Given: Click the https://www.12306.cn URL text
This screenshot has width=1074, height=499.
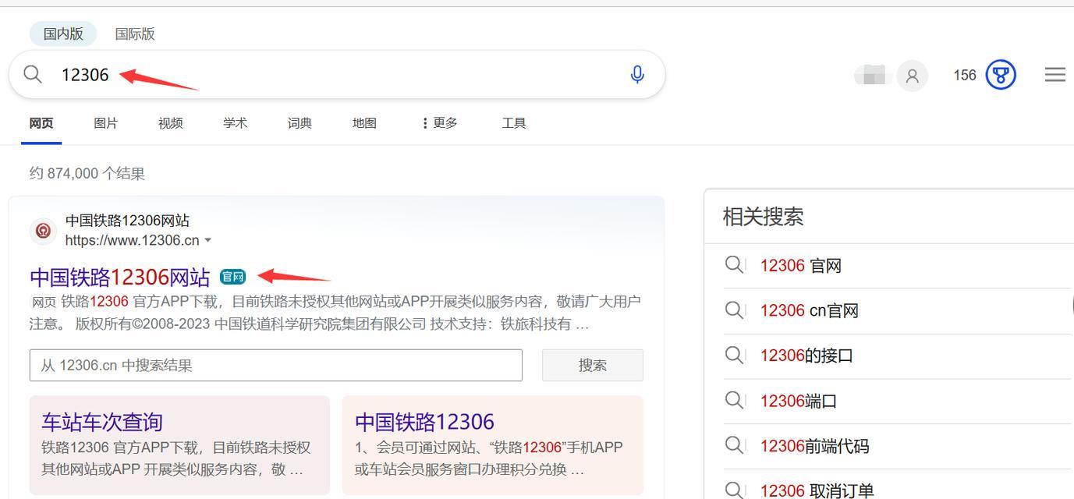Looking at the screenshot, I should point(132,240).
